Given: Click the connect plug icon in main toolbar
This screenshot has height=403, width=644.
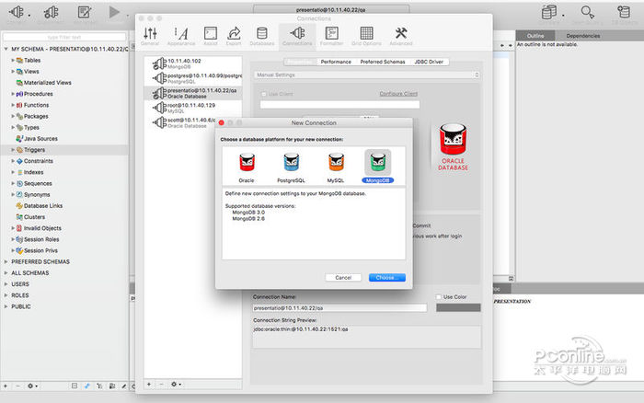Looking at the screenshot, I should 16,12.
